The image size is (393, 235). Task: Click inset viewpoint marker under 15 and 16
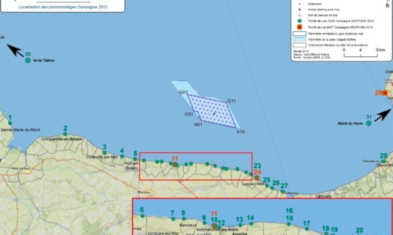click(x=289, y=224)
